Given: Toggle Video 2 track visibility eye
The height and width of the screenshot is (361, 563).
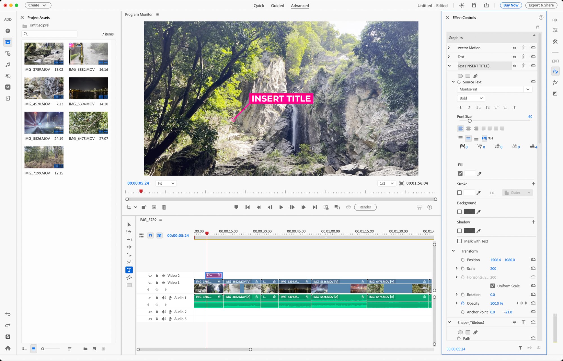Looking at the screenshot, I should (x=163, y=276).
